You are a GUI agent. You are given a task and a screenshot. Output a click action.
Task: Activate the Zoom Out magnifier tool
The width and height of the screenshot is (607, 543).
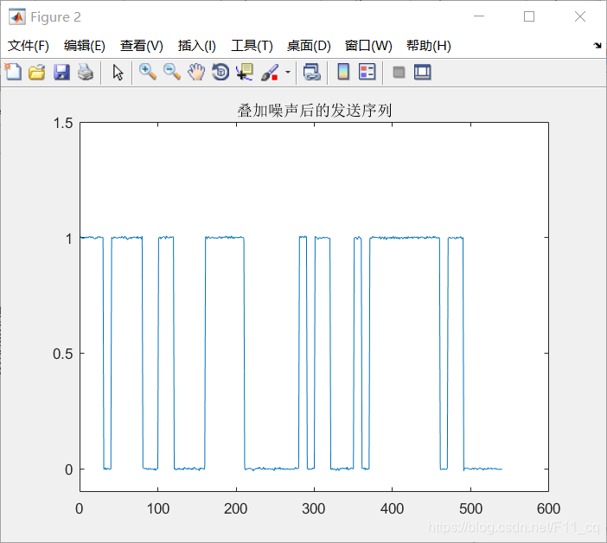pos(172,72)
